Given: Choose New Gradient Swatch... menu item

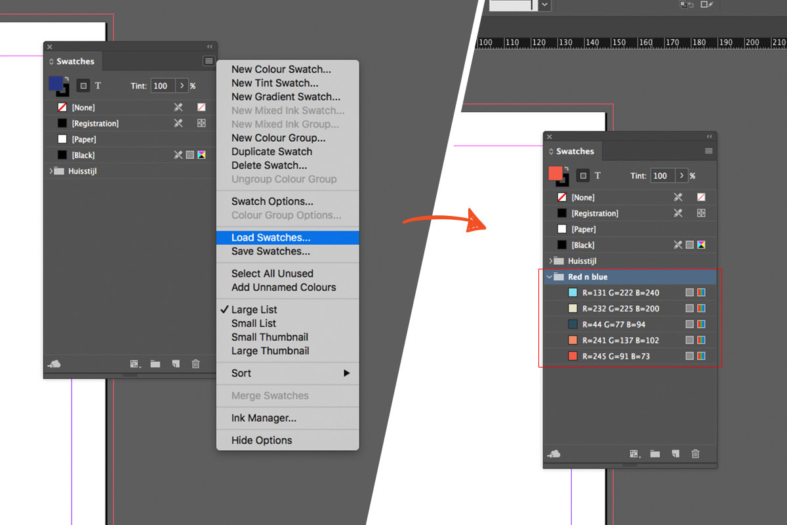Looking at the screenshot, I should (x=287, y=96).
